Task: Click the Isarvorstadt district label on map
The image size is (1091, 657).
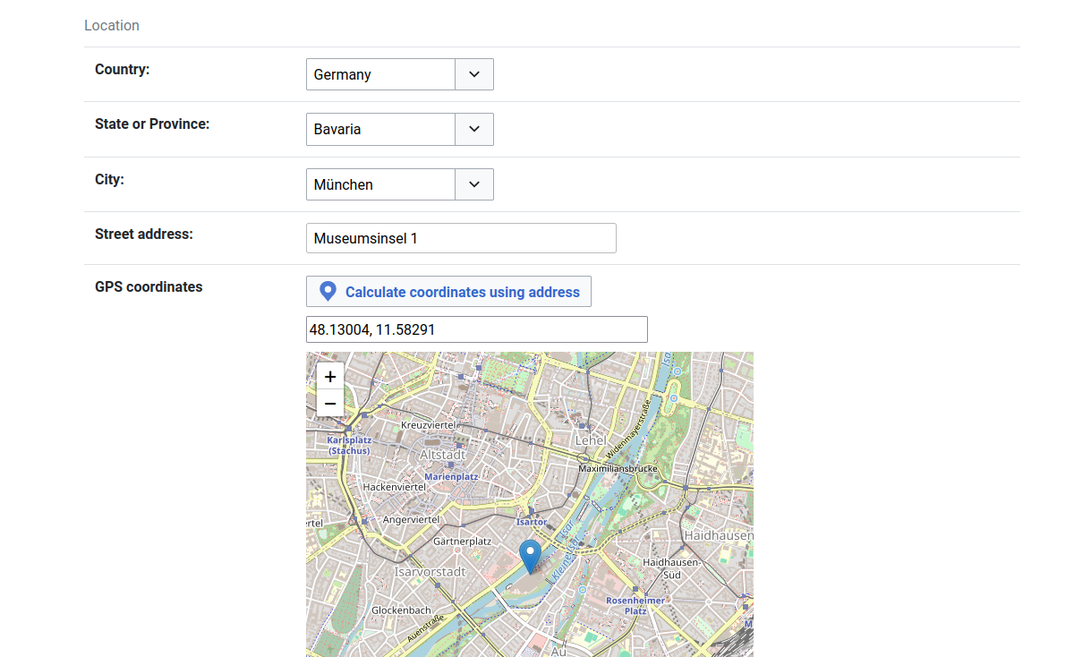Action: tap(430, 572)
